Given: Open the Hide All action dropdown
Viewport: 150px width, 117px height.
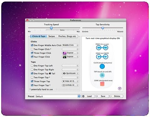Looking at the screenshot, I should coord(70,81).
